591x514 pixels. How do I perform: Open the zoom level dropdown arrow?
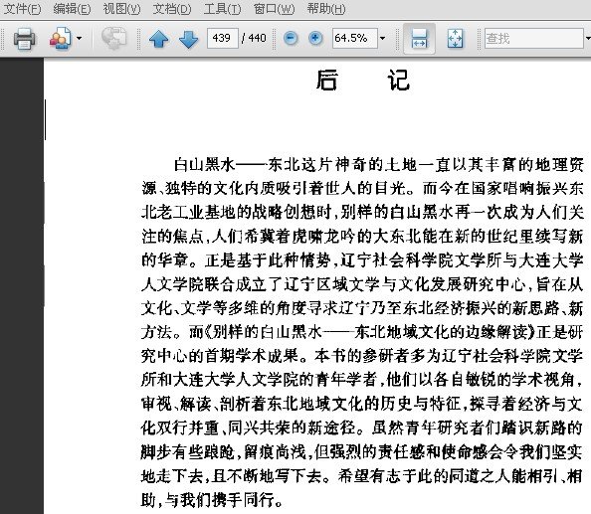pyautogui.click(x=383, y=38)
